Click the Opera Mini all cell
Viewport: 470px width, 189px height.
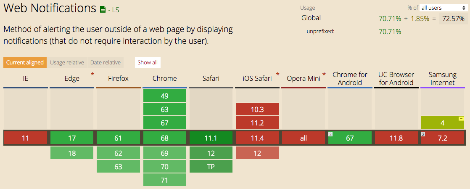(x=304, y=138)
